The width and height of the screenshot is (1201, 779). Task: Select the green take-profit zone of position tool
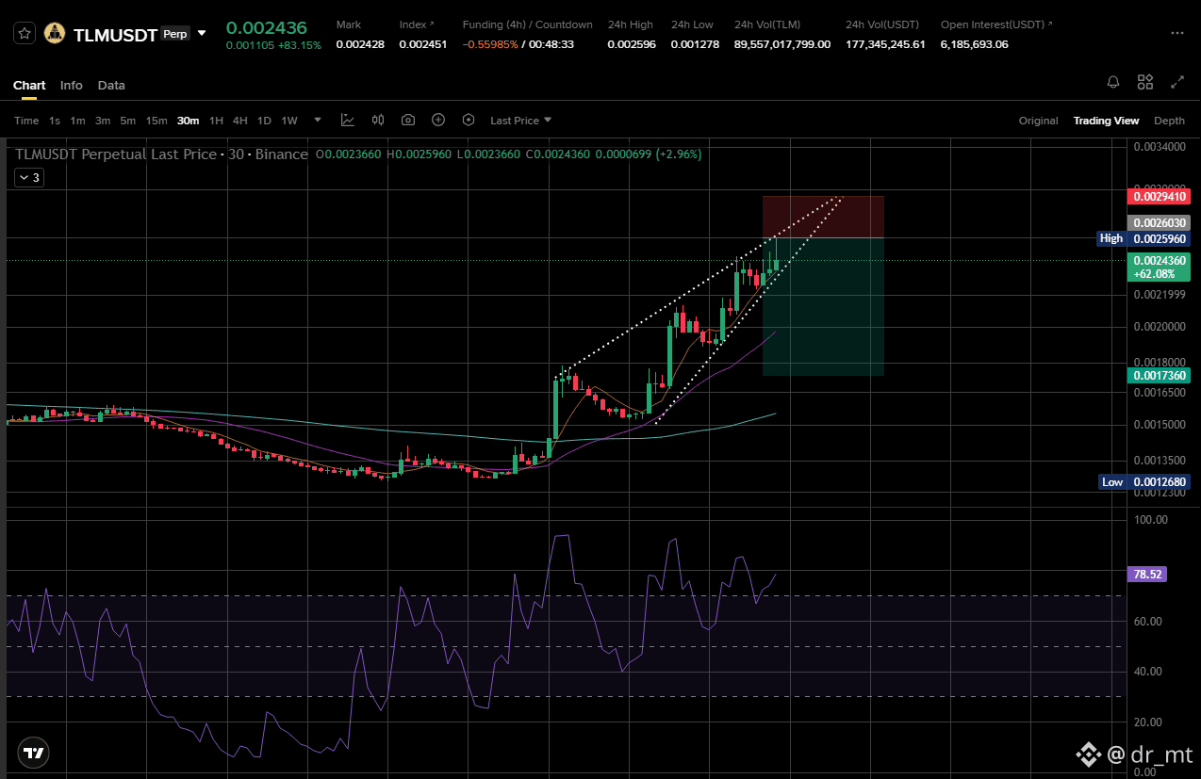coord(823,306)
